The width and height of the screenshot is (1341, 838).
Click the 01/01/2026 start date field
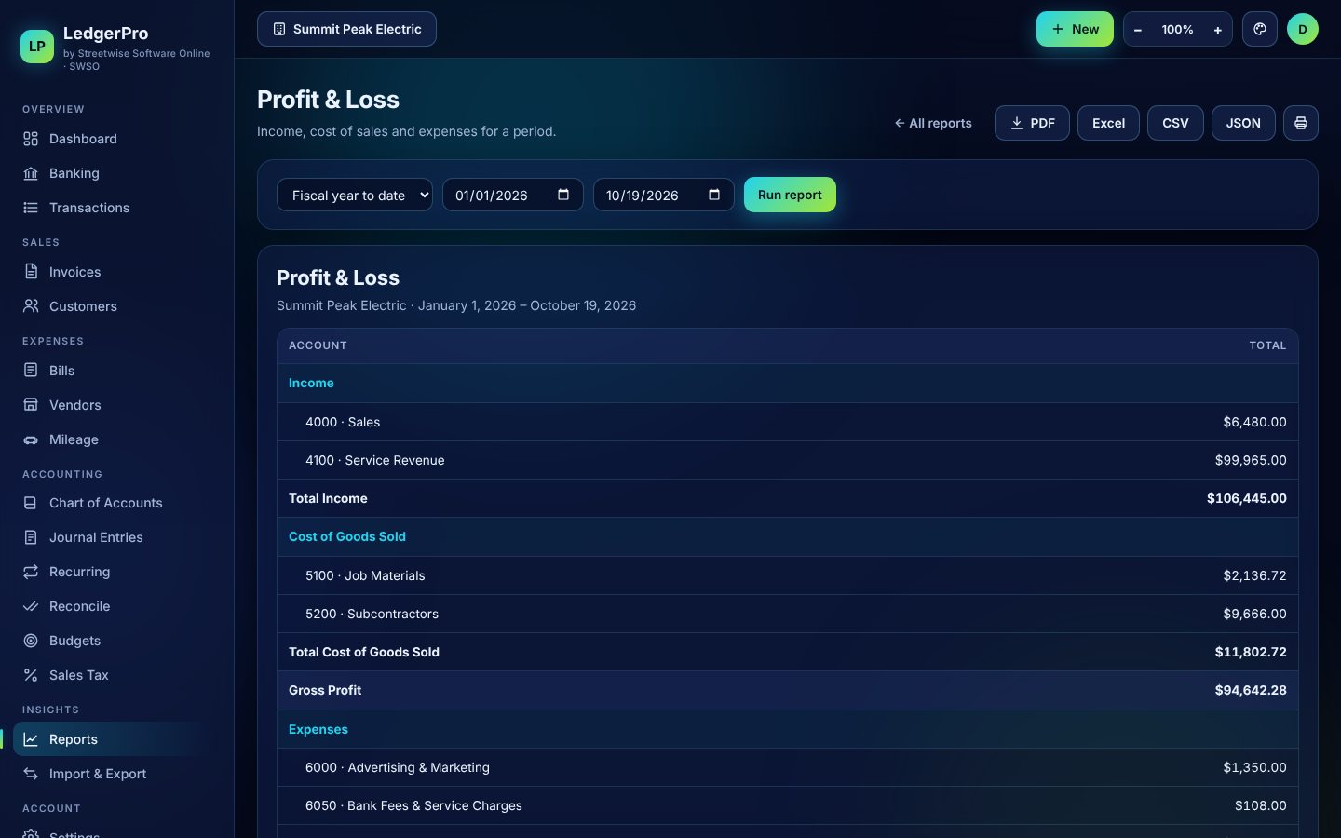tap(513, 195)
